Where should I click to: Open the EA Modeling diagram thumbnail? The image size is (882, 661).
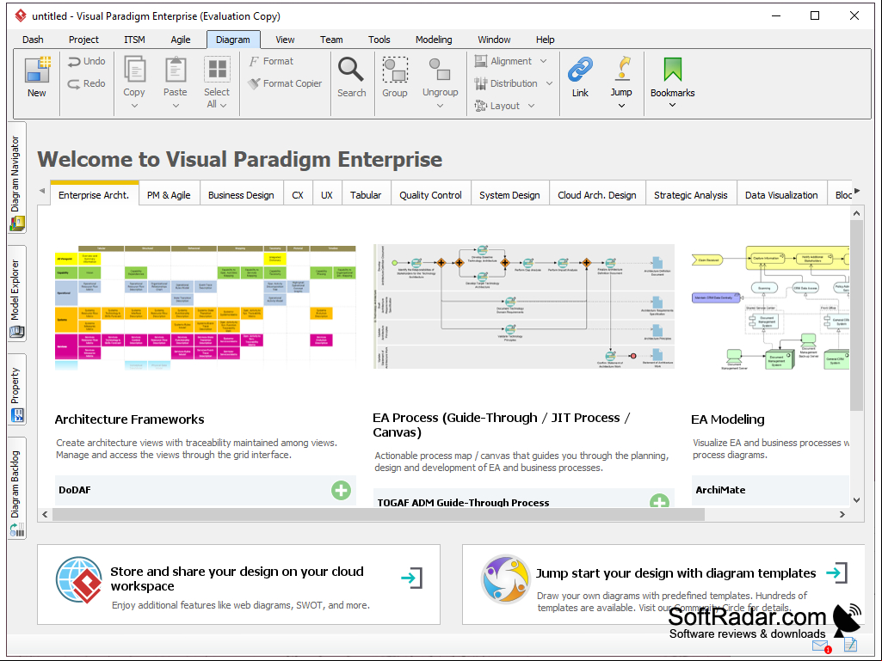tap(770, 308)
